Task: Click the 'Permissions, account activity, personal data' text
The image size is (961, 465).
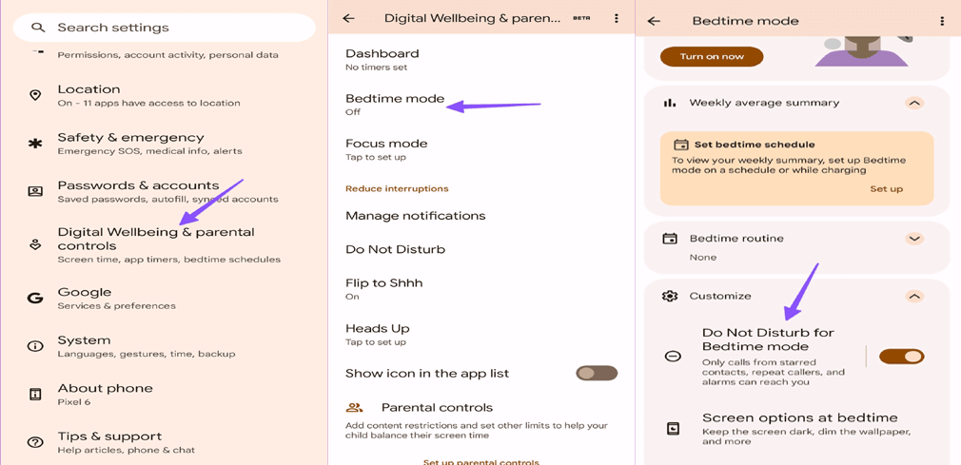Action: pyautogui.click(x=167, y=54)
